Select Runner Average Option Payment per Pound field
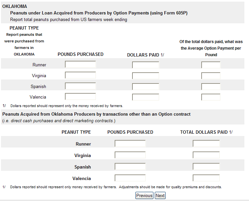Viewport: 249px width, 203px height. pos(211,65)
